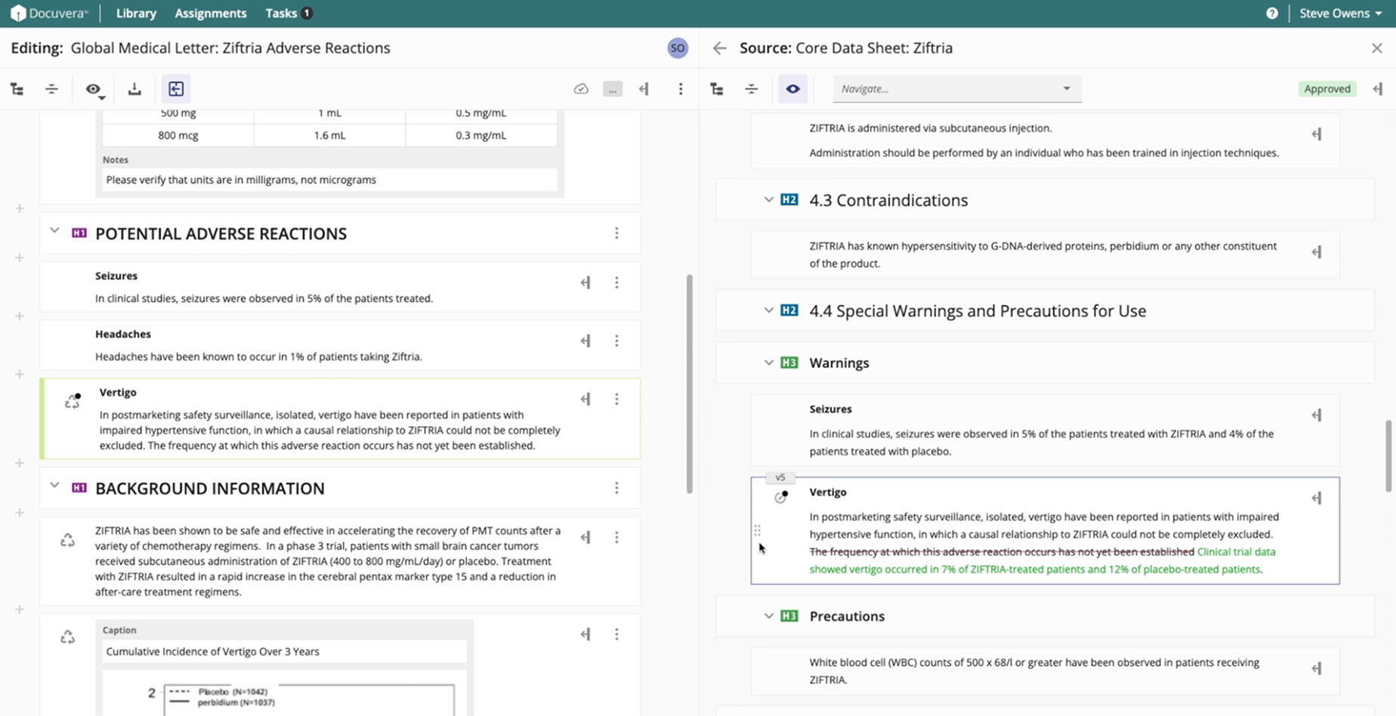Open comments for the Source Seizures block
The width and height of the screenshot is (1396, 716).
click(x=1317, y=415)
